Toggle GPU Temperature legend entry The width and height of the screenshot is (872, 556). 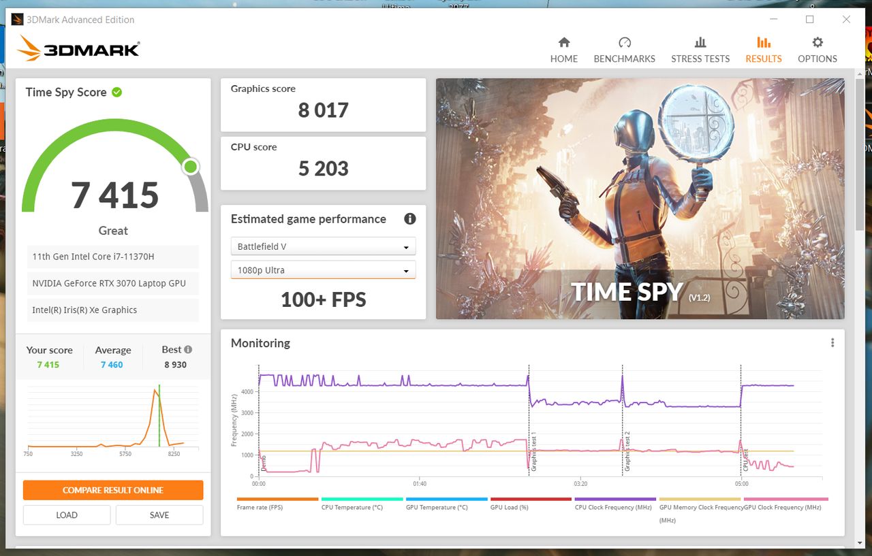pyautogui.click(x=446, y=504)
